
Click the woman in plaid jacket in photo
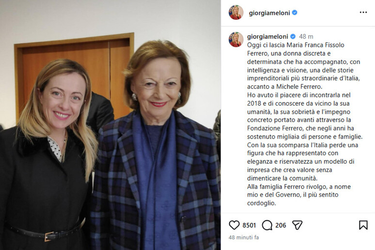click(x=156, y=146)
